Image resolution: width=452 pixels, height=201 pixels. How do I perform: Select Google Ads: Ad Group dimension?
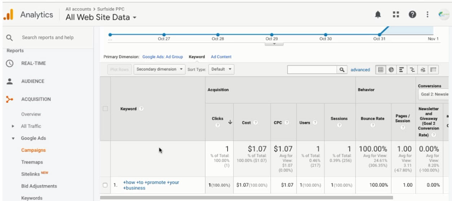click(163, 57)
